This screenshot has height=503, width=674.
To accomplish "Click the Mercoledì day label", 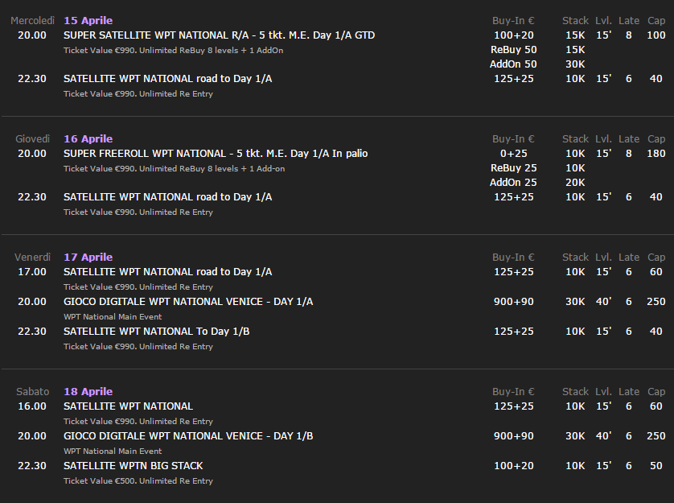I will pos(33,21).
